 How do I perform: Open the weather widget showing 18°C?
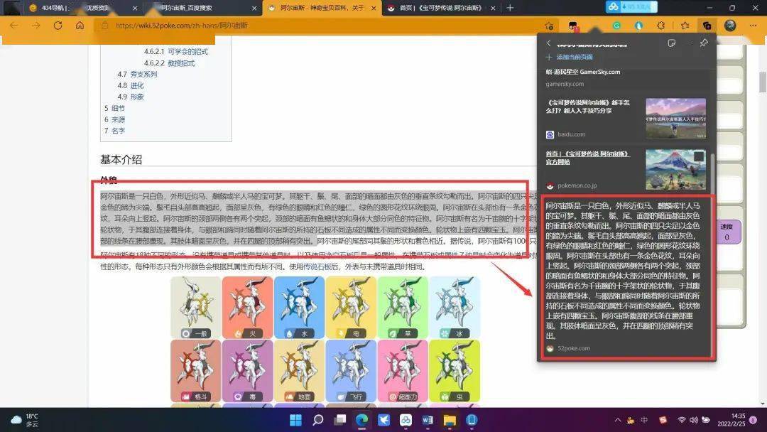(x=24, y=420)
